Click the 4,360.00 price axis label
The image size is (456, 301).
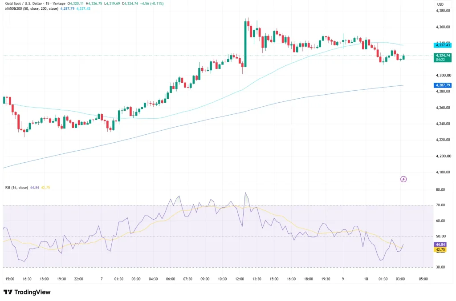click(443, 27)
